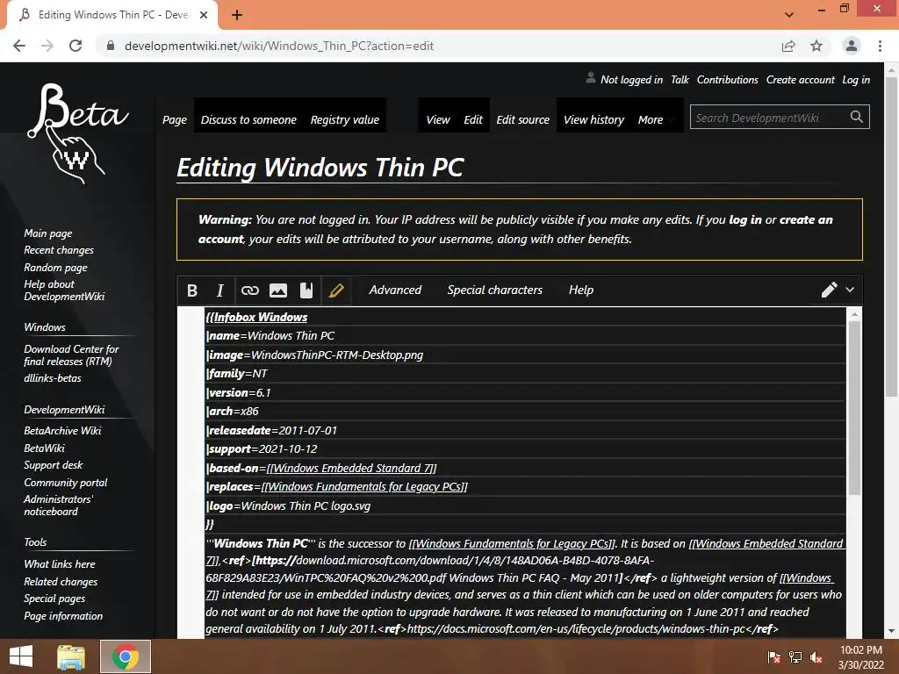The width and height of the screenshot is (899, 674).
Task: Click the Beta wiki logo
Action: (x=77, y=133)
